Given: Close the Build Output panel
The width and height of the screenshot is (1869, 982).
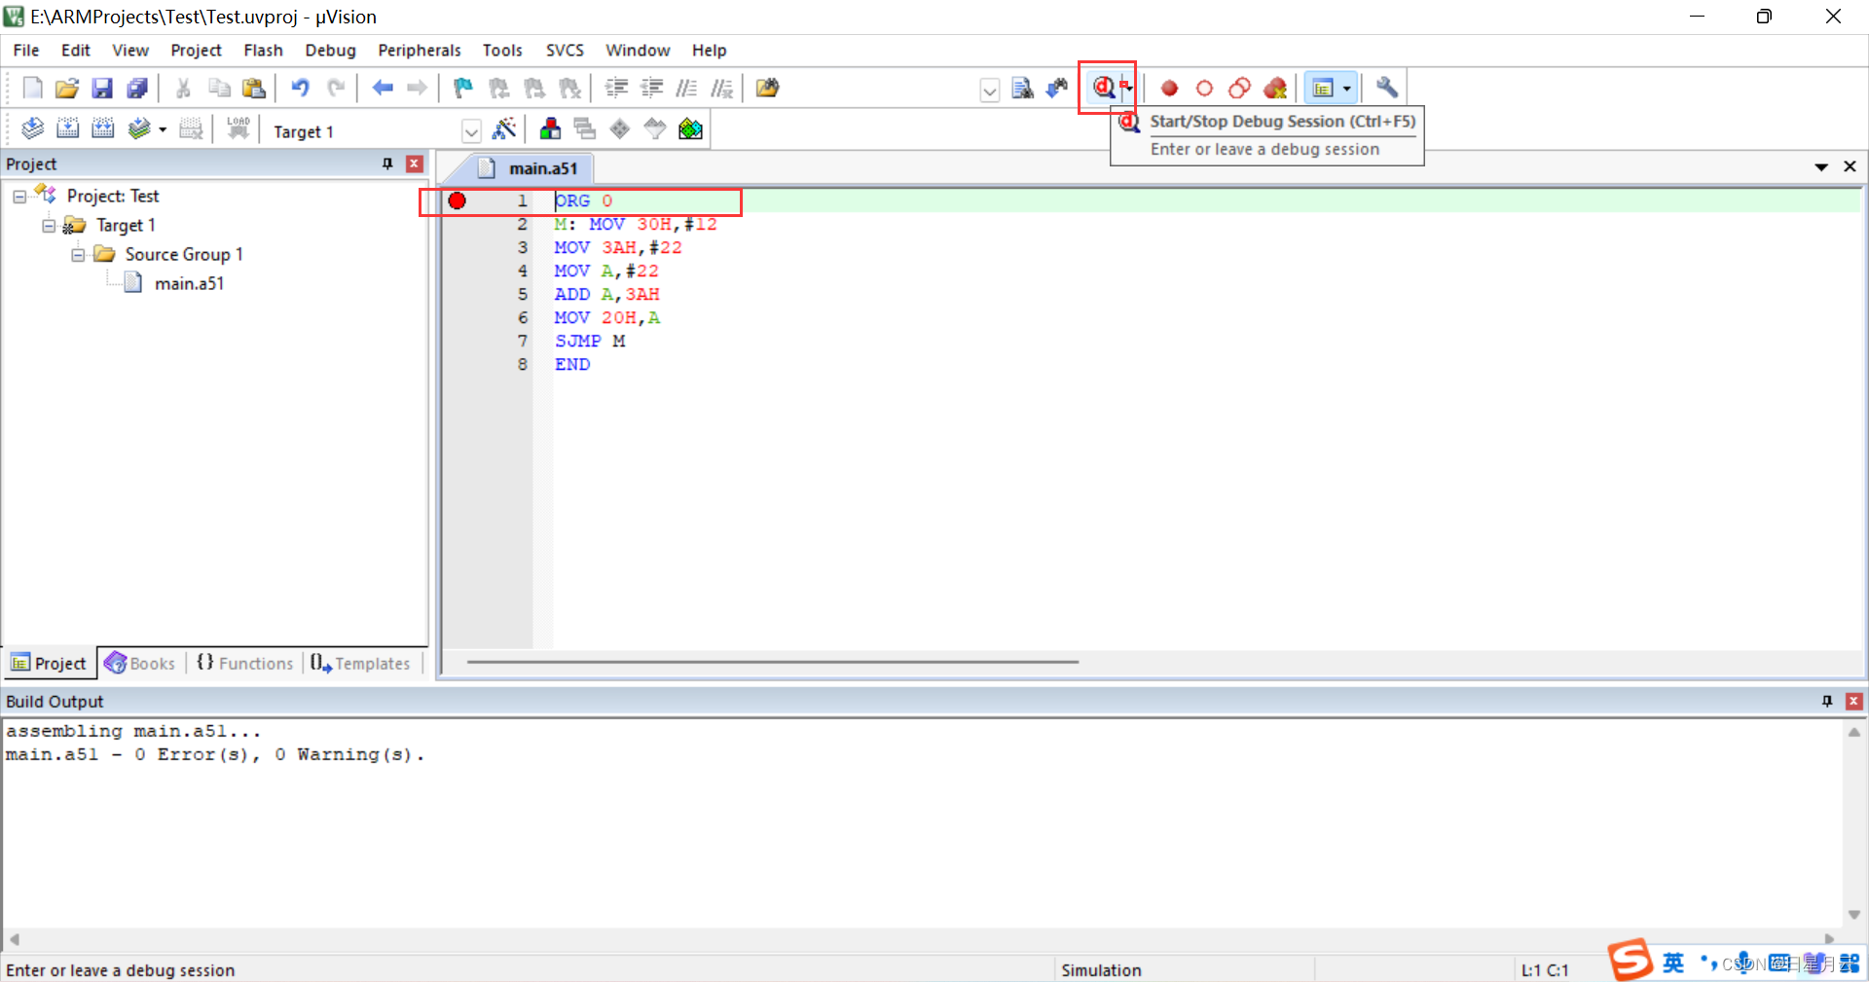Looking at the screenshot, I should point(1854,701).
